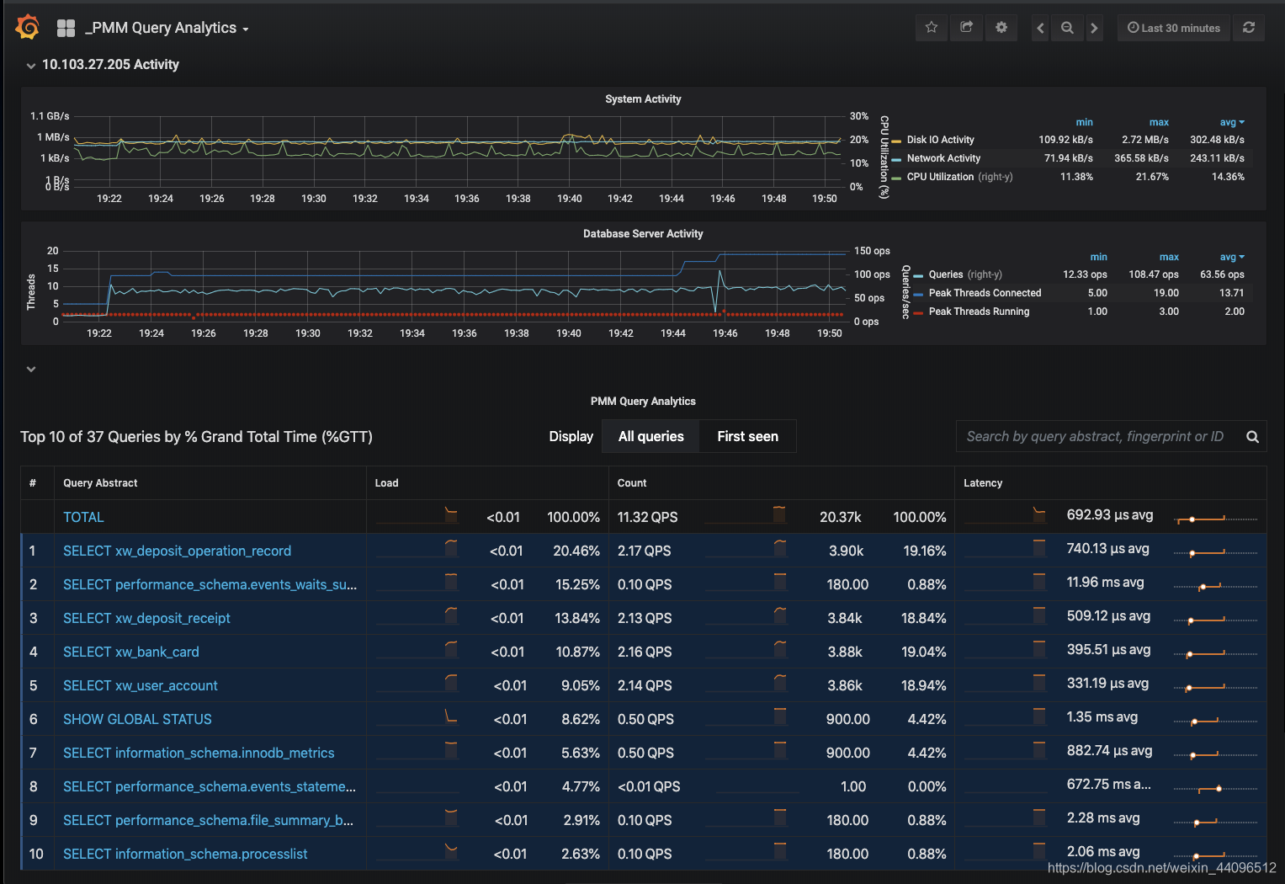Click 20.46% load value in row 1

576,551
